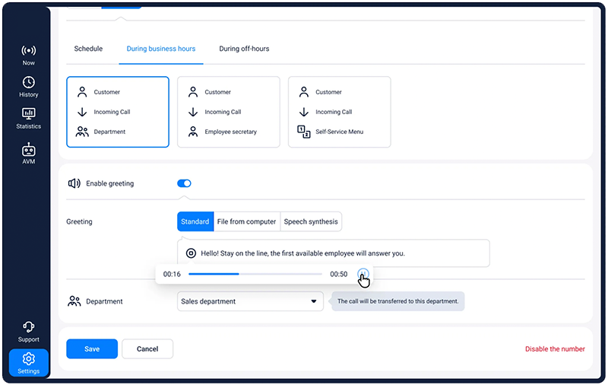Select the Standard greeting option
This screenshot has height=385, width=608.
[x=195, y=221]
